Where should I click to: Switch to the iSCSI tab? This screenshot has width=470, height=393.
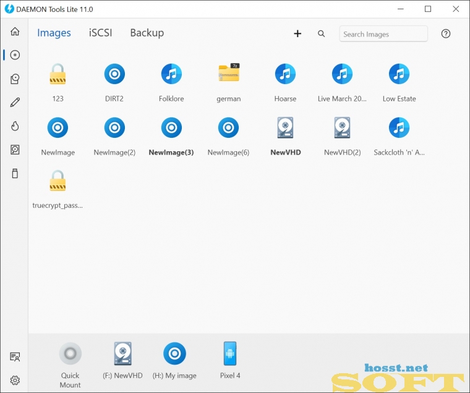[x=100, y=33]
